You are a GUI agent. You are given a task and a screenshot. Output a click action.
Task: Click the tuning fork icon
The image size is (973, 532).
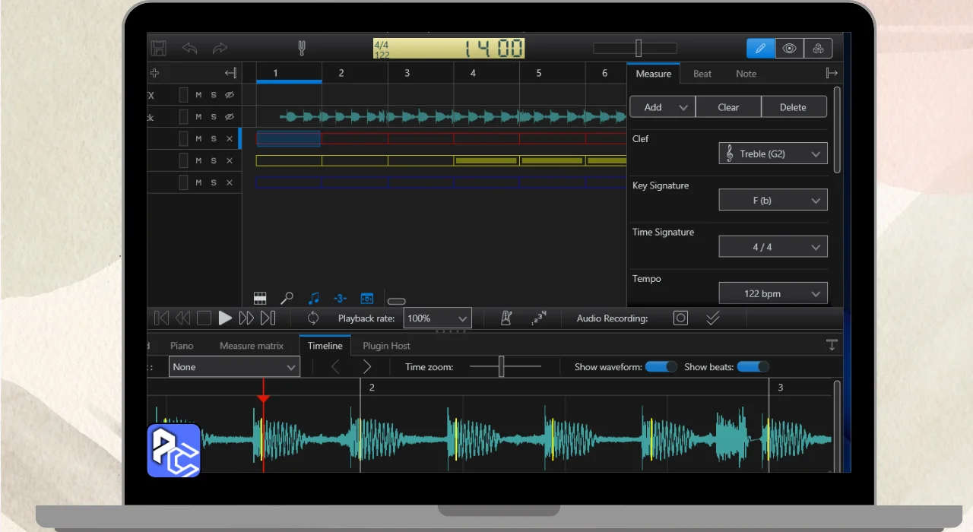(302, 49)
